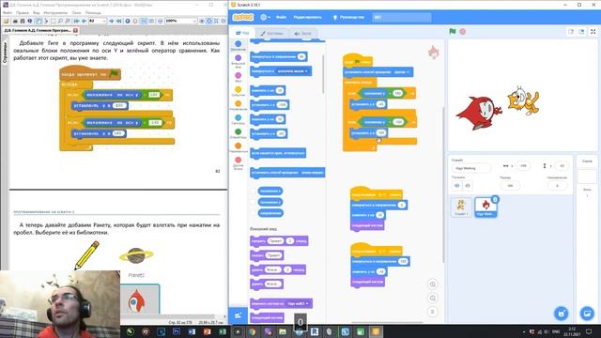Viewport: 601px width, 338px height.
Task: Open the rotation style dropdown in the palette block
Action: click(312, 173)
